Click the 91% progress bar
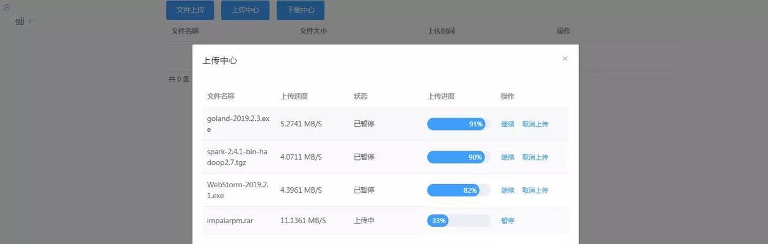The width and height of the screenshot is (768, 244). tap(459, 124)
